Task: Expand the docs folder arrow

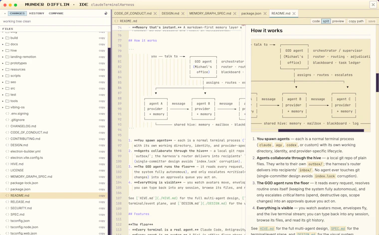Action: tap(2, 44)
